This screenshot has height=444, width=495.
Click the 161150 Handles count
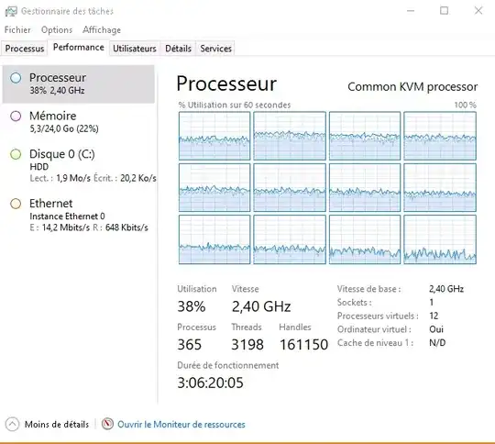click(303, 344)
